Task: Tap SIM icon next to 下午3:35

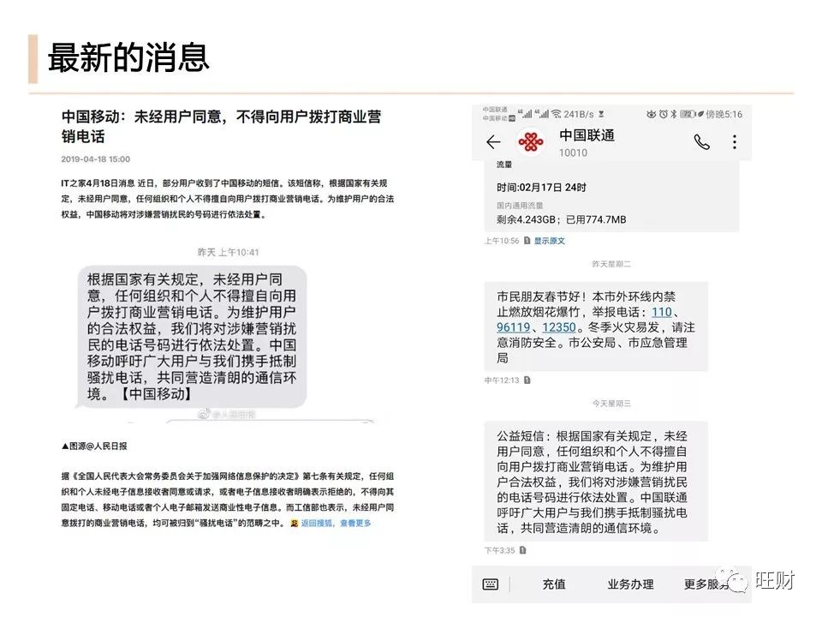Action: click(522, 550)
